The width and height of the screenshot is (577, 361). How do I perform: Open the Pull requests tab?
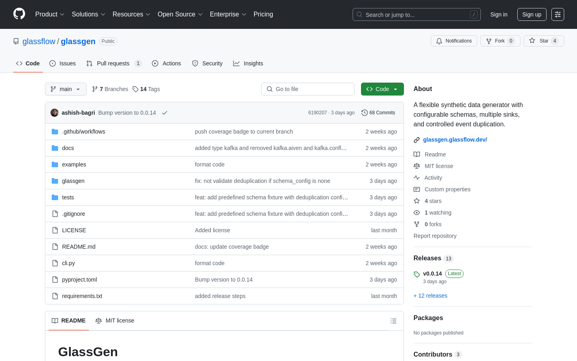(114, 63)
